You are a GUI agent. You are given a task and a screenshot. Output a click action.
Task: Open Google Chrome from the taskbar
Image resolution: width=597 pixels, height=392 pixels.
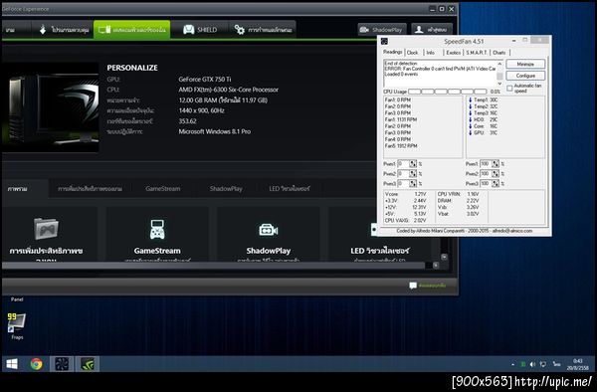click(x=37, y=364)
